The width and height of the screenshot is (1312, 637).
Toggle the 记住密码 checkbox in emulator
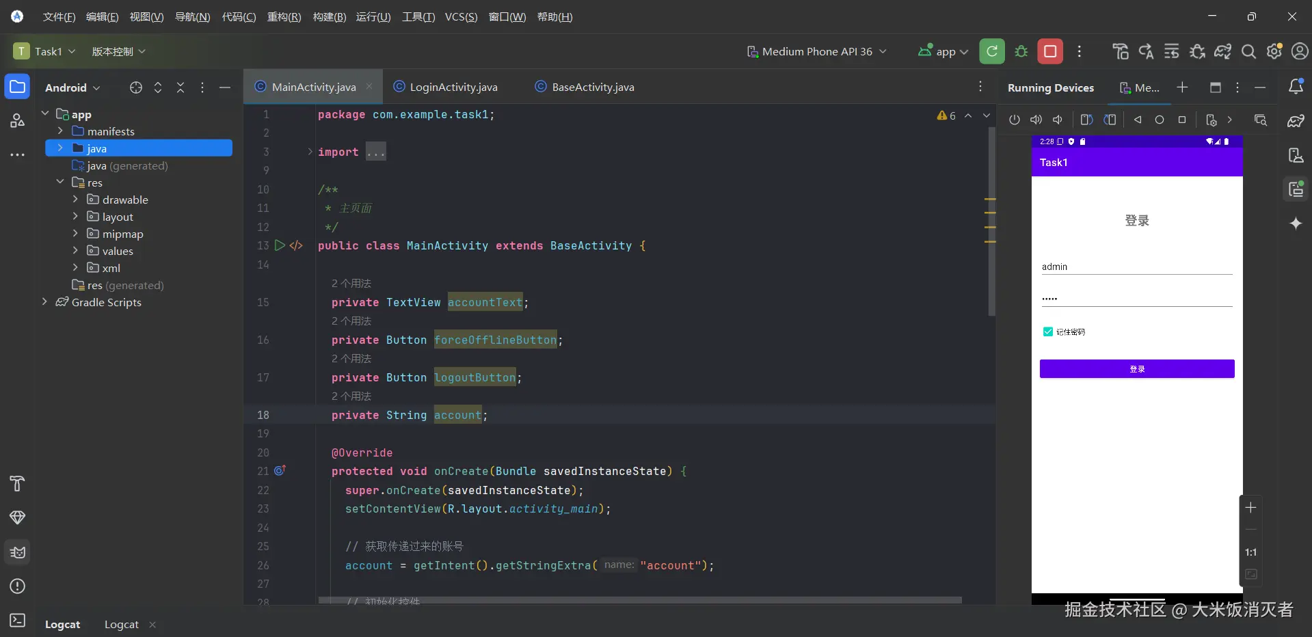(1048, 332)
